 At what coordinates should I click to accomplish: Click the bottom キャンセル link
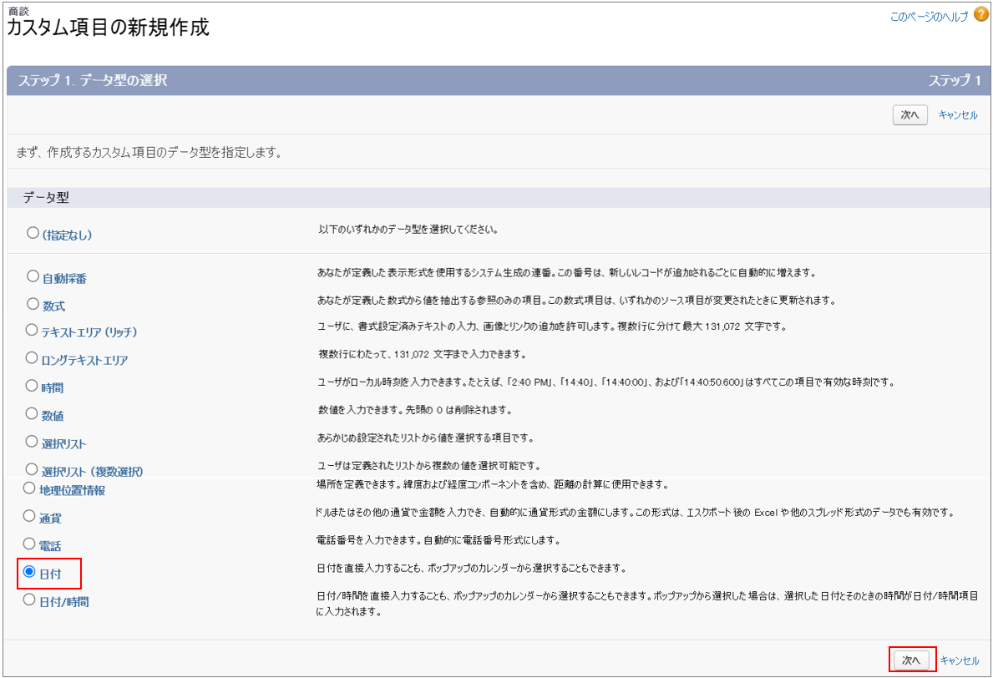pyautogui.click(x=960, y=660)
